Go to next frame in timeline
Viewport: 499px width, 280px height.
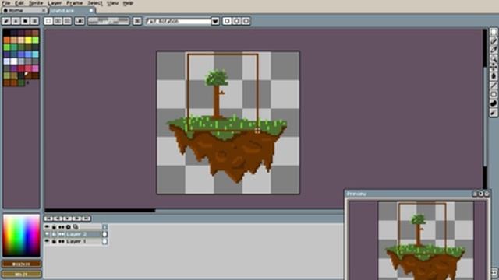(x=77, y=219)
